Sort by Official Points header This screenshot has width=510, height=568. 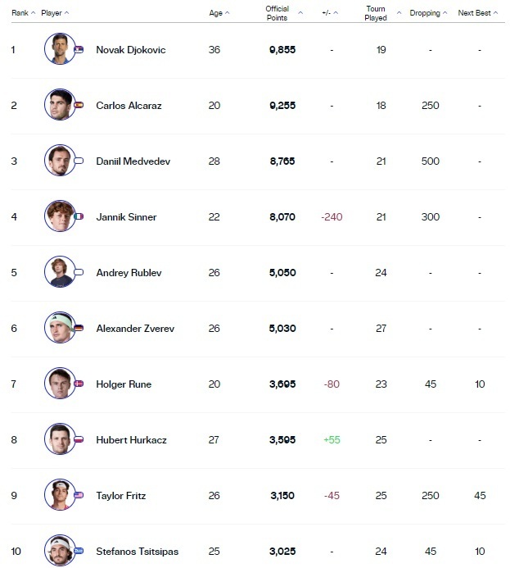click(283, 13)
